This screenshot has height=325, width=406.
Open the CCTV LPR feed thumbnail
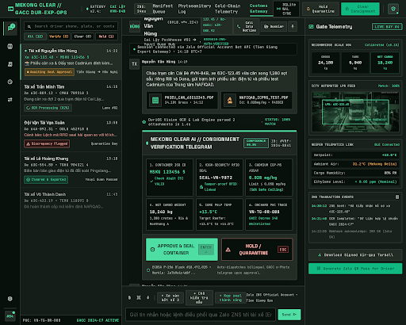[x=355, y=112]
